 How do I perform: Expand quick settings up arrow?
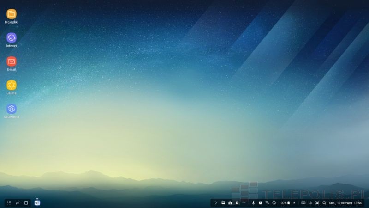point(294,203)
